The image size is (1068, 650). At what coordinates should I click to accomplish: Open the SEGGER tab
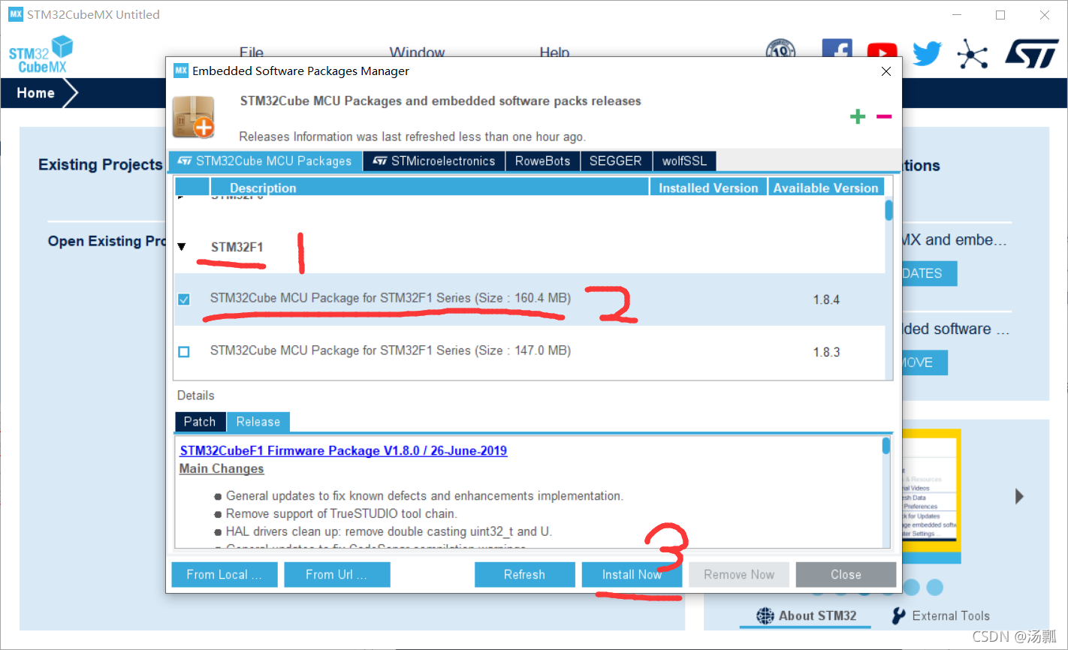615,161
